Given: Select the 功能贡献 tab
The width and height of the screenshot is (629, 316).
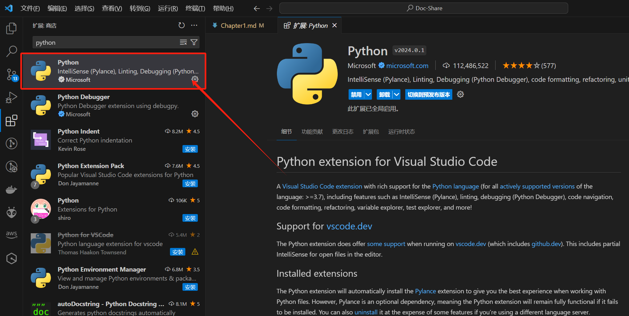Looking at the screenshot, I should 312,132.
